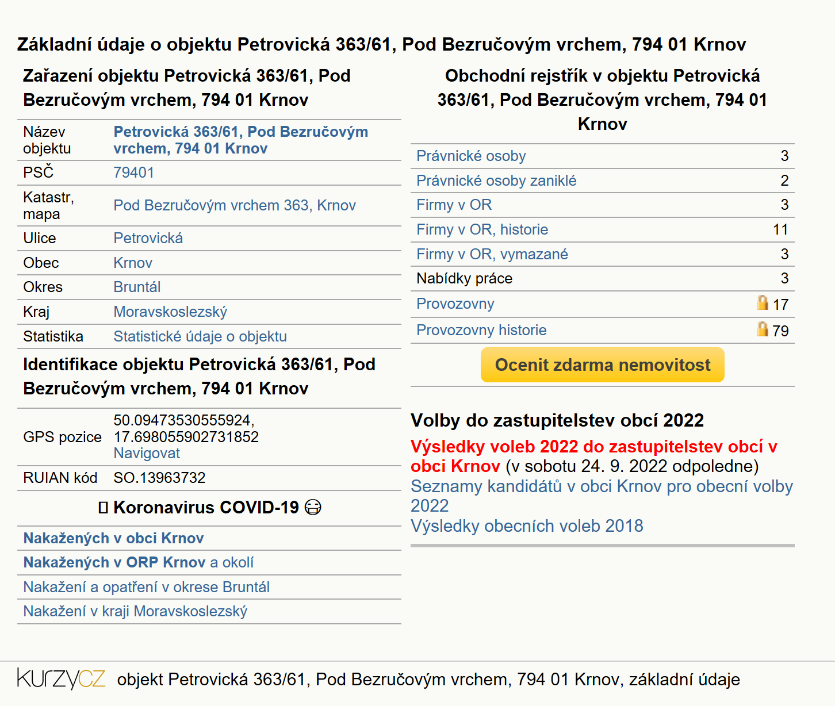
Task: Open PSČ 79401 link
Action: click(x=133, y=172)
